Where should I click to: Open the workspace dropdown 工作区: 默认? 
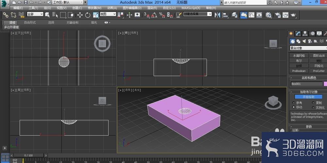click(68, 3)
